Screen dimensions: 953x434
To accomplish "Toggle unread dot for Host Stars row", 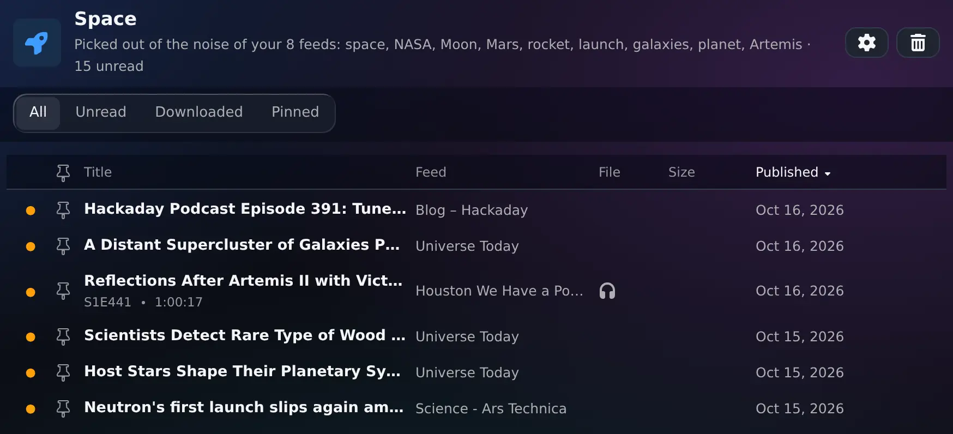I will pos(31,373).
